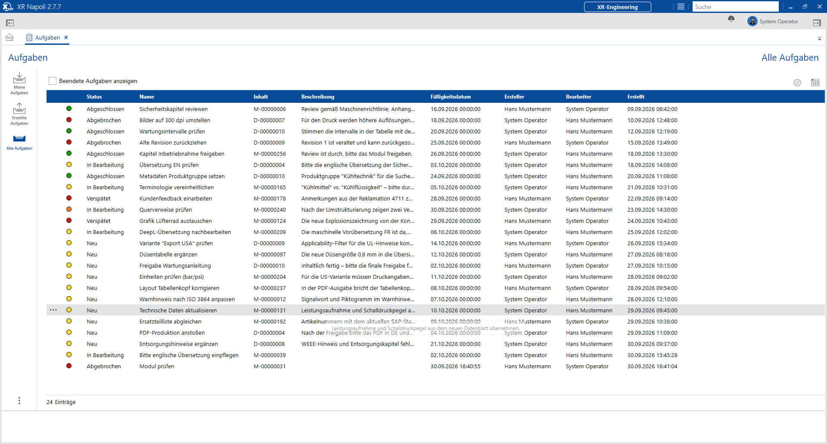Screen dimensions: 827x444
Task: Close the Aufgaben tab
Action: click(66, 37)
